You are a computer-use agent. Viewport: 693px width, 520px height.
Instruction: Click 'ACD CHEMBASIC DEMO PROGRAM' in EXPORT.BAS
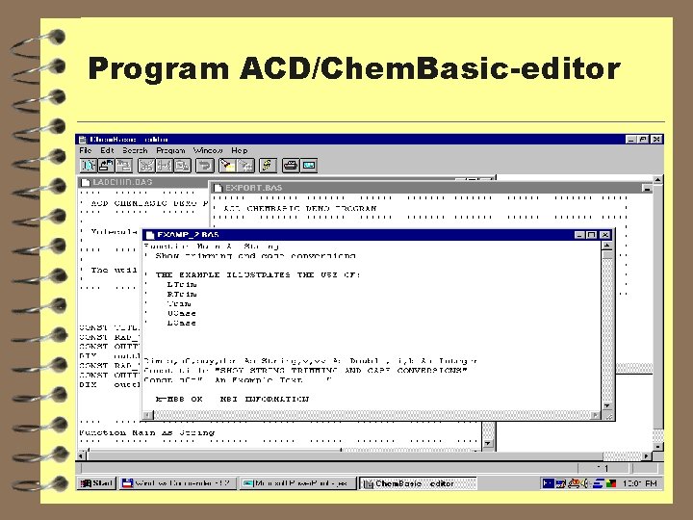click(300, 208)
